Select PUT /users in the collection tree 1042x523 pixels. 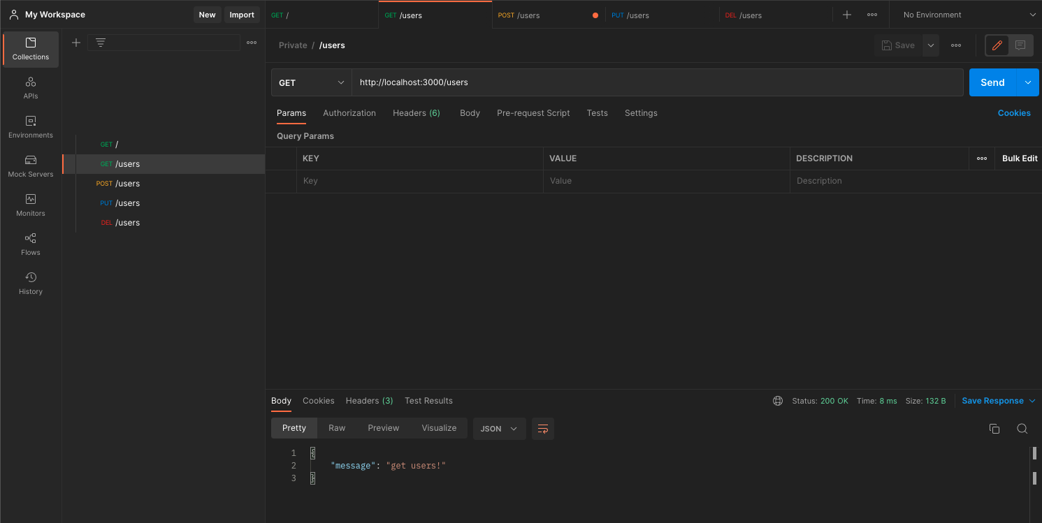(x=164, y=203)
